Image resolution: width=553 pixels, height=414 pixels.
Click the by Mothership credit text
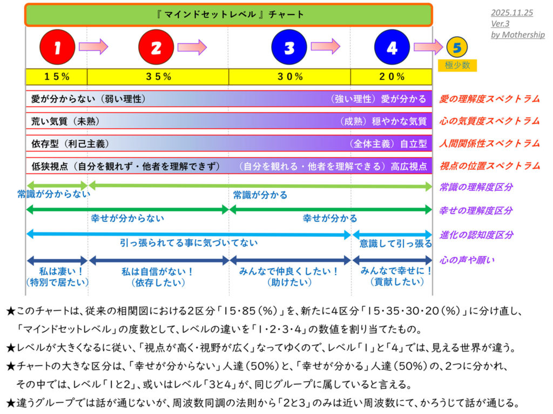(517, 34)
